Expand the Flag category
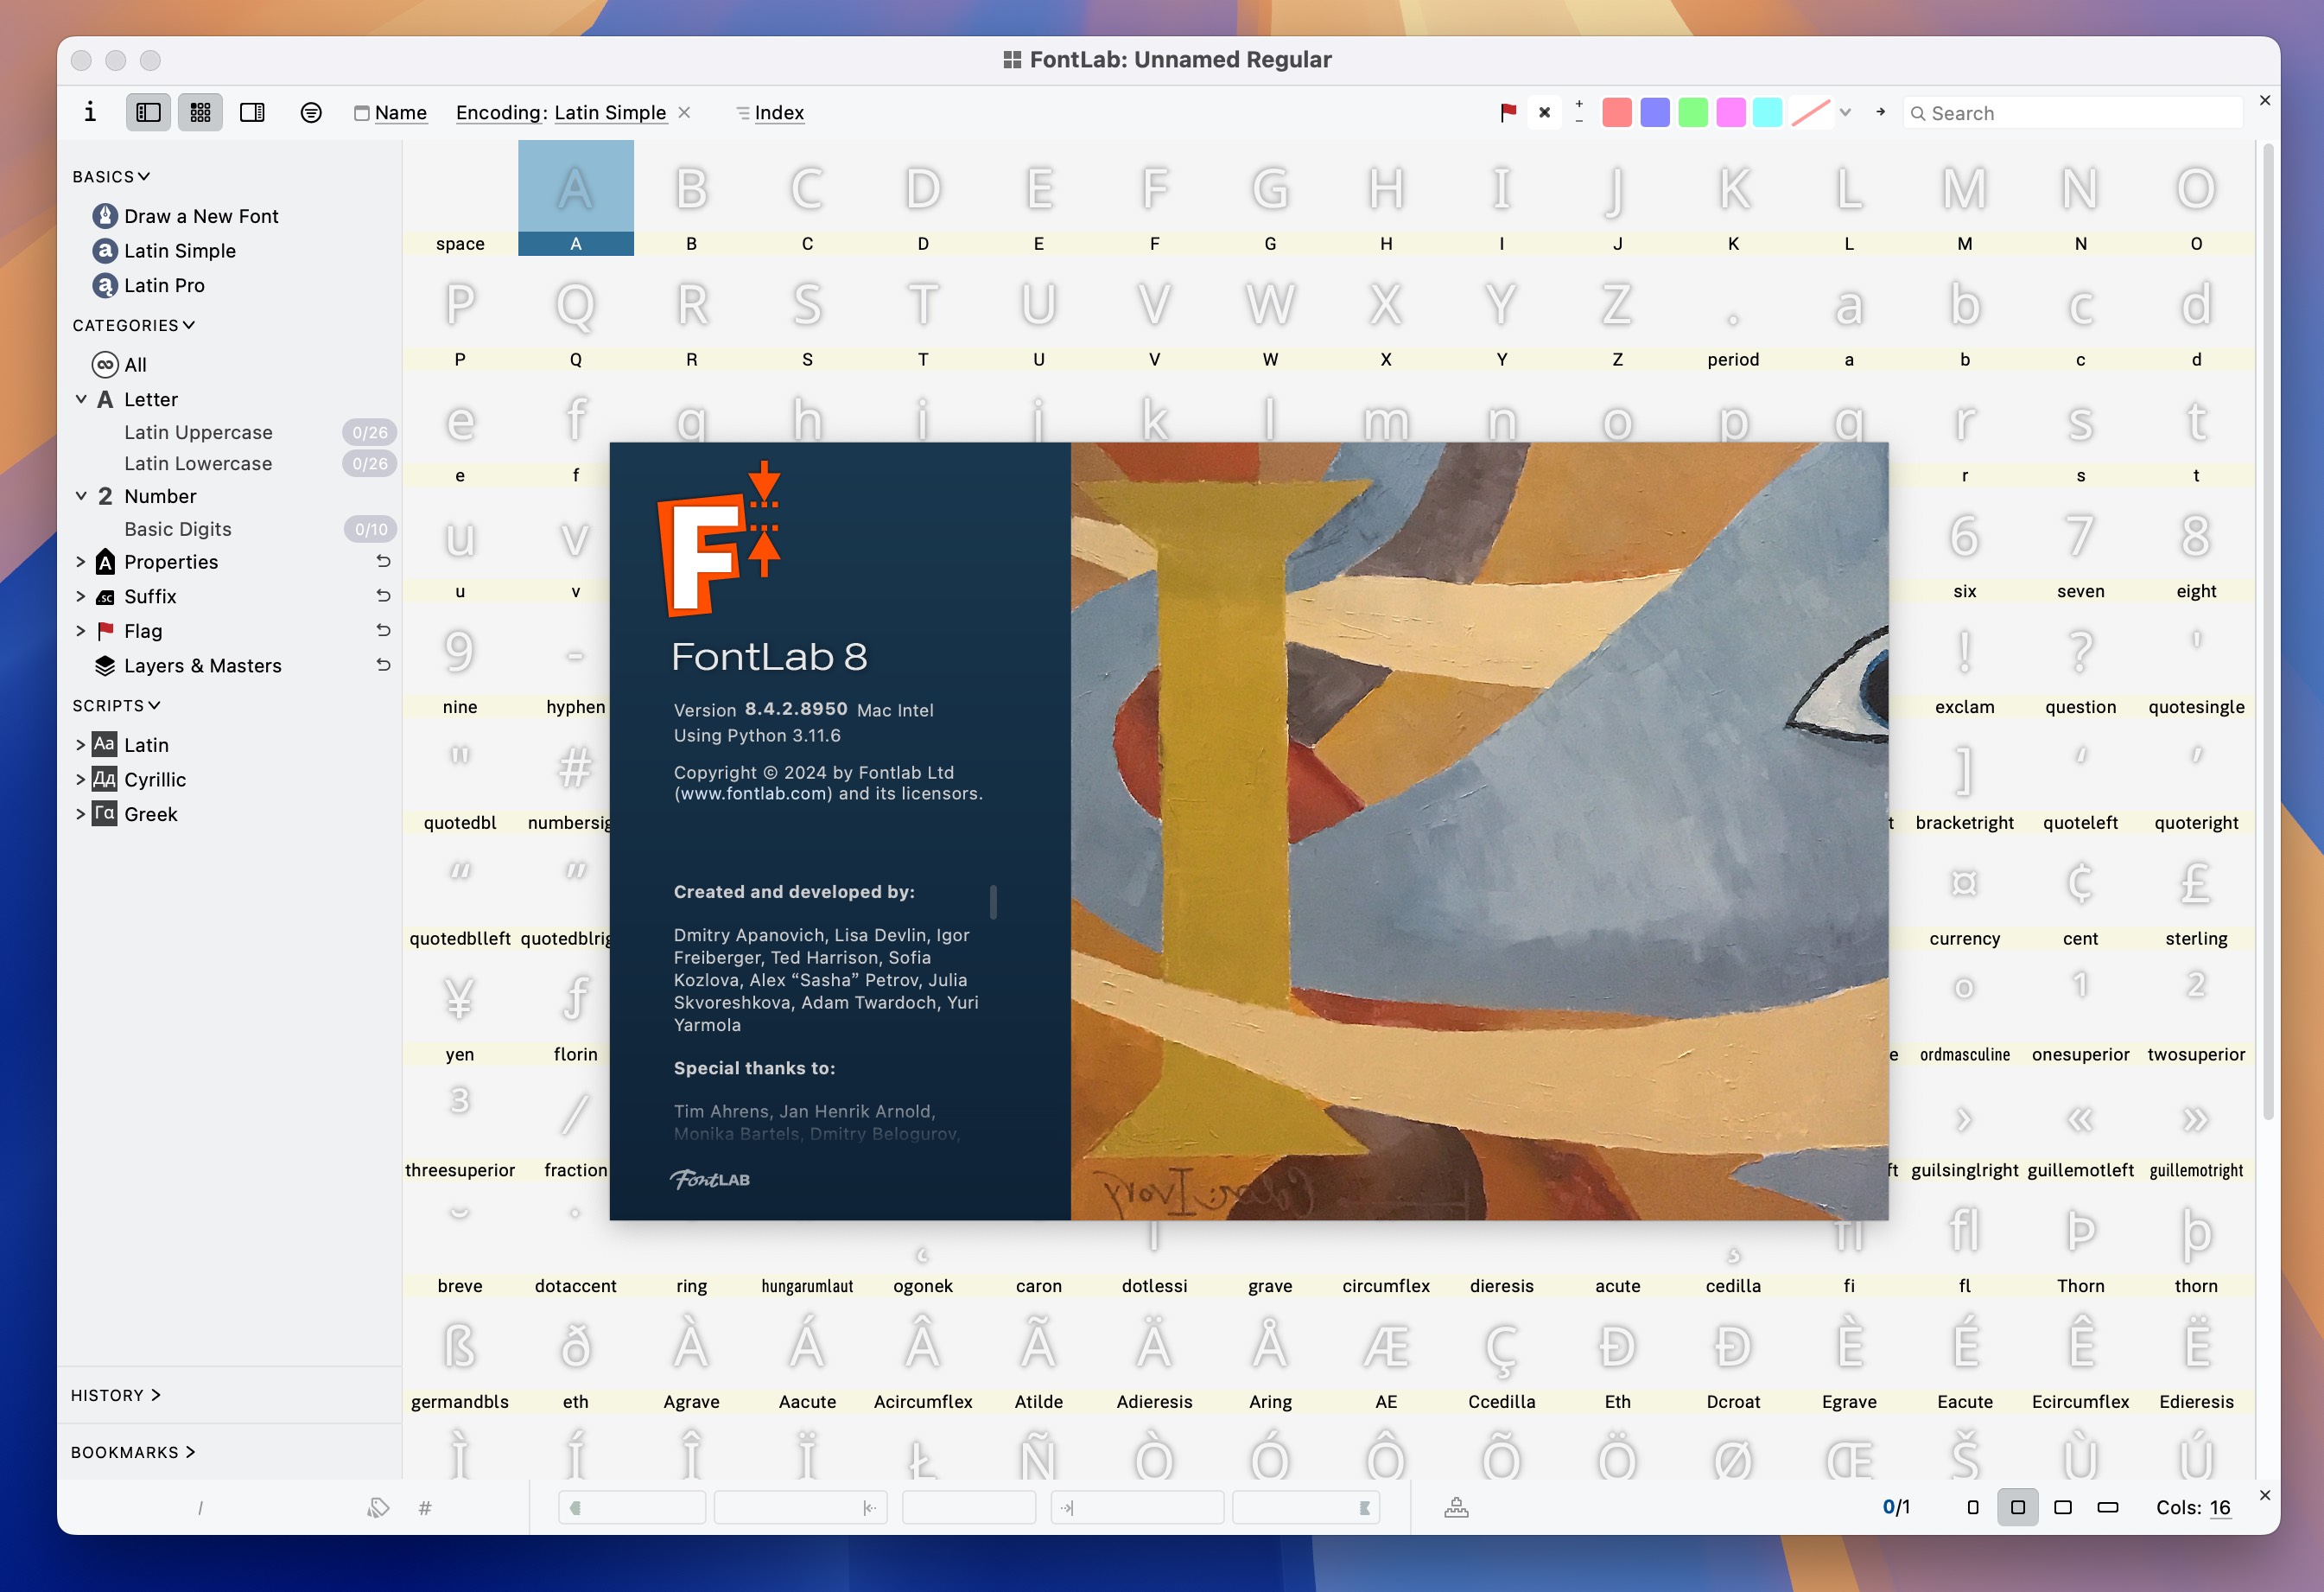 (x=81, y=632)
